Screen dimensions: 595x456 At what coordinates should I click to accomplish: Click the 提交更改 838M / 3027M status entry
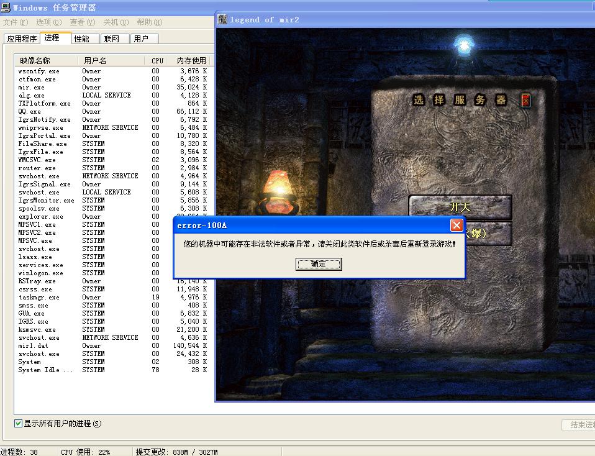pyautogui.click(x=177, y=452)
